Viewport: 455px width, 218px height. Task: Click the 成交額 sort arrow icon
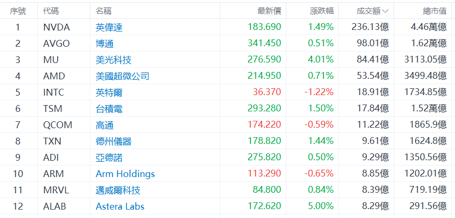click(x=385, y=11)
